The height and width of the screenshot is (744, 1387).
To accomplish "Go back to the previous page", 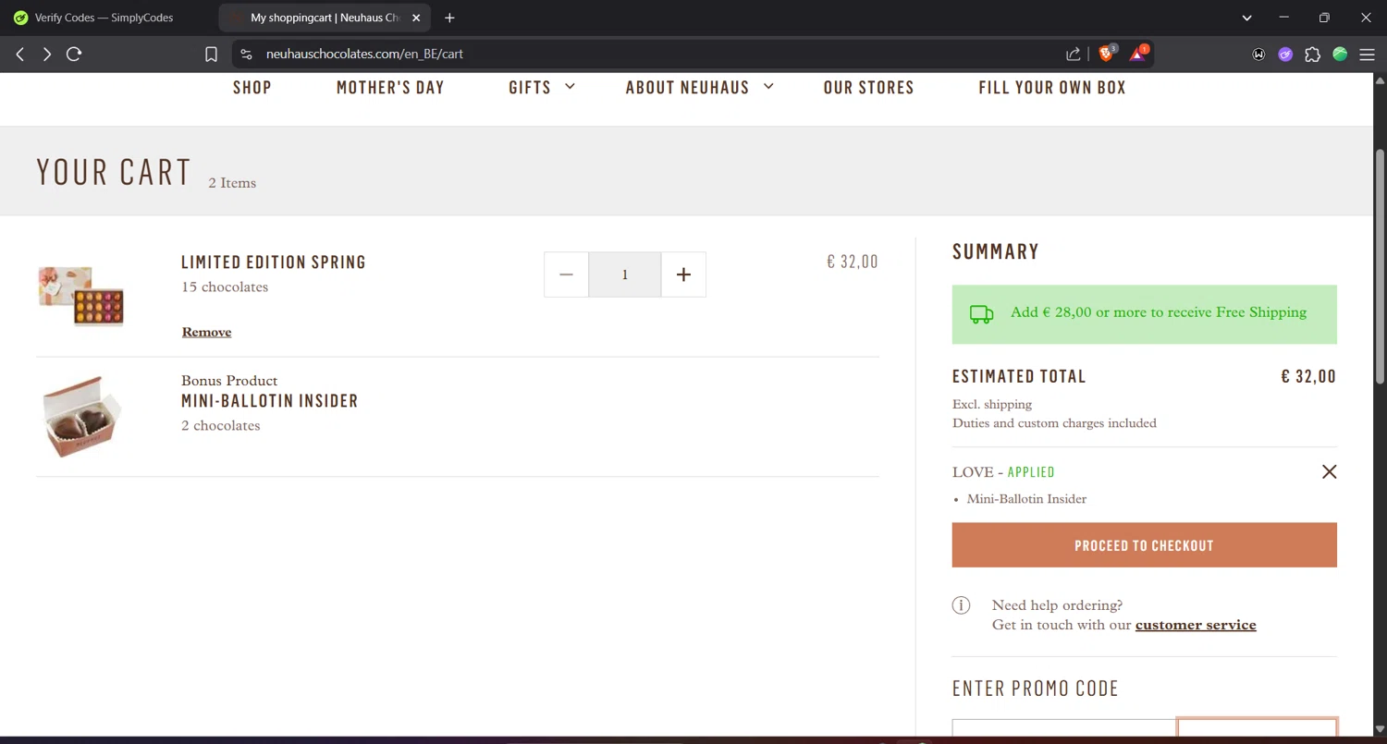I will click(x=19, y=55).
